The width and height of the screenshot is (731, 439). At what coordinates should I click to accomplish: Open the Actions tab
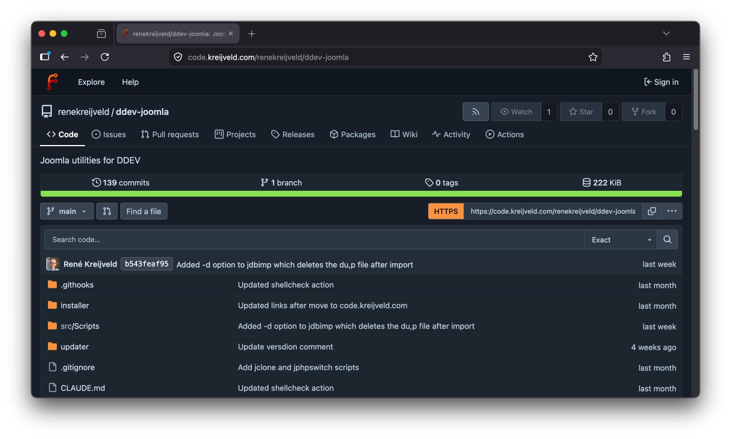pos(505,134)
